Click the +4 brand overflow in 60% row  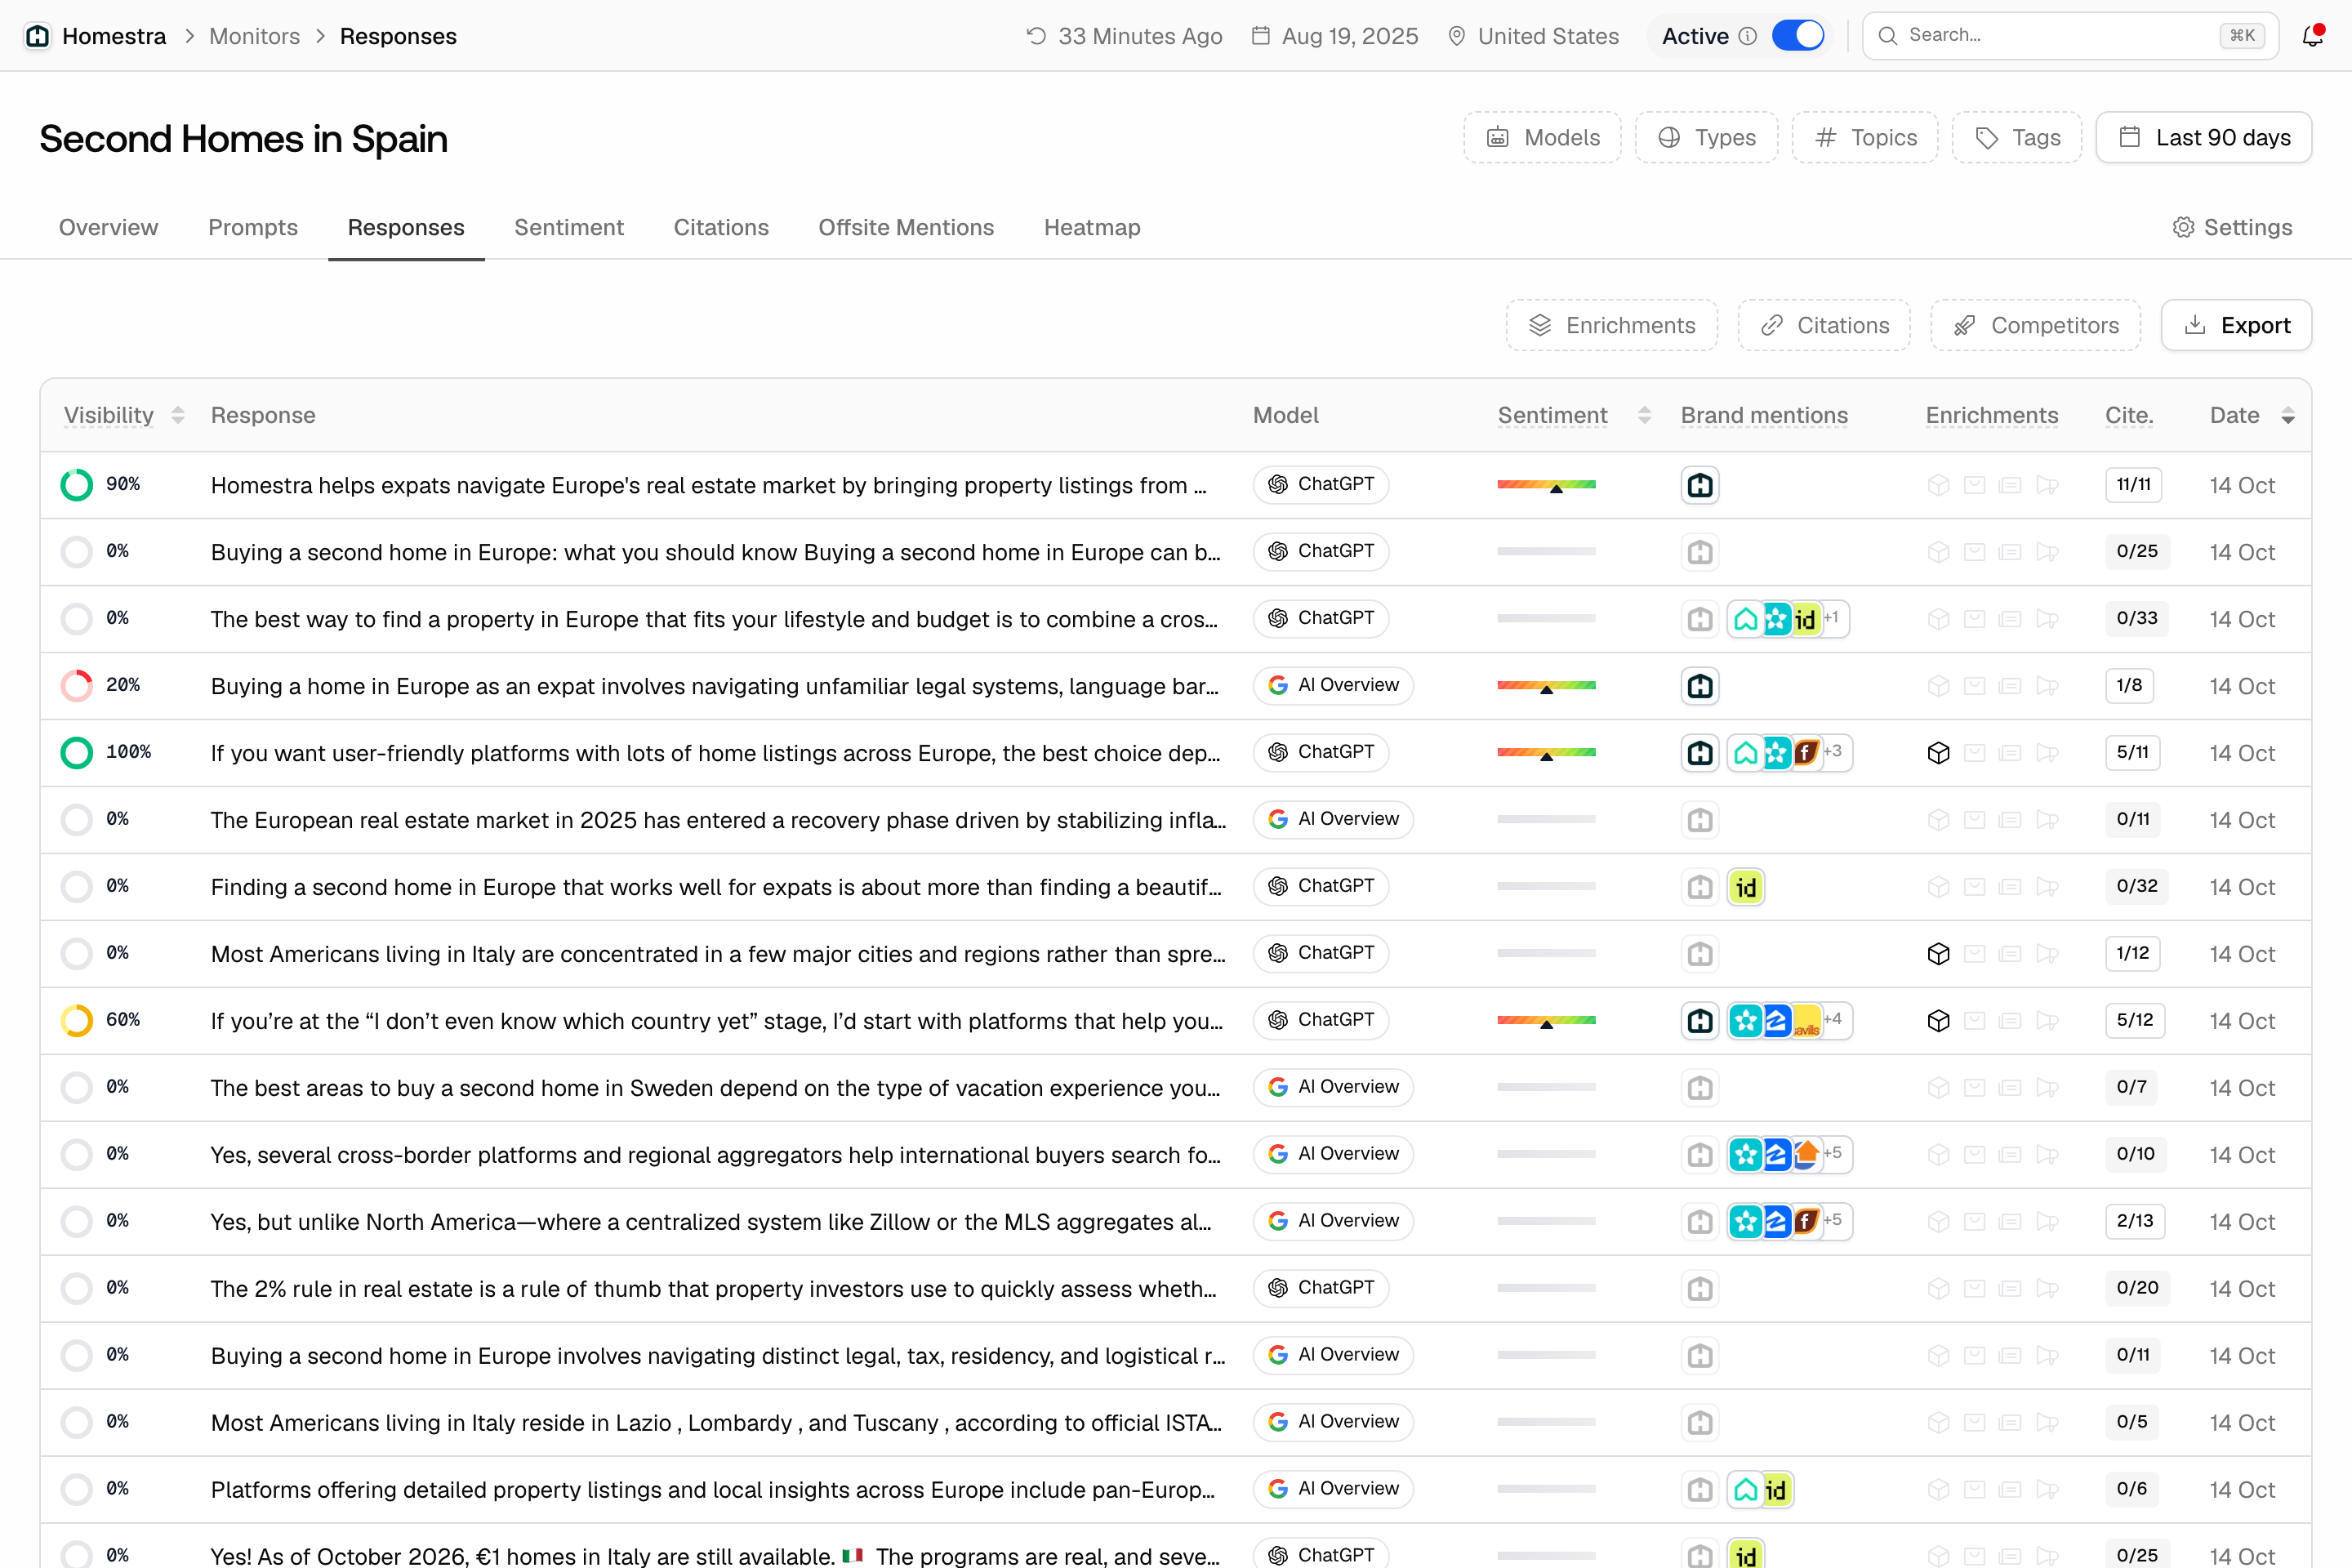(x=1832, y=1019)
